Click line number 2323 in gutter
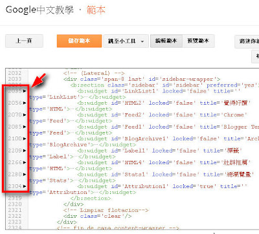259x234 pixels. [15, 222]
